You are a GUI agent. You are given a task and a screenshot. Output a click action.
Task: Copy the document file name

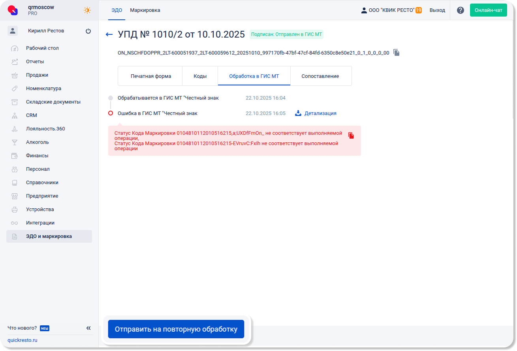tap(397, 53)
